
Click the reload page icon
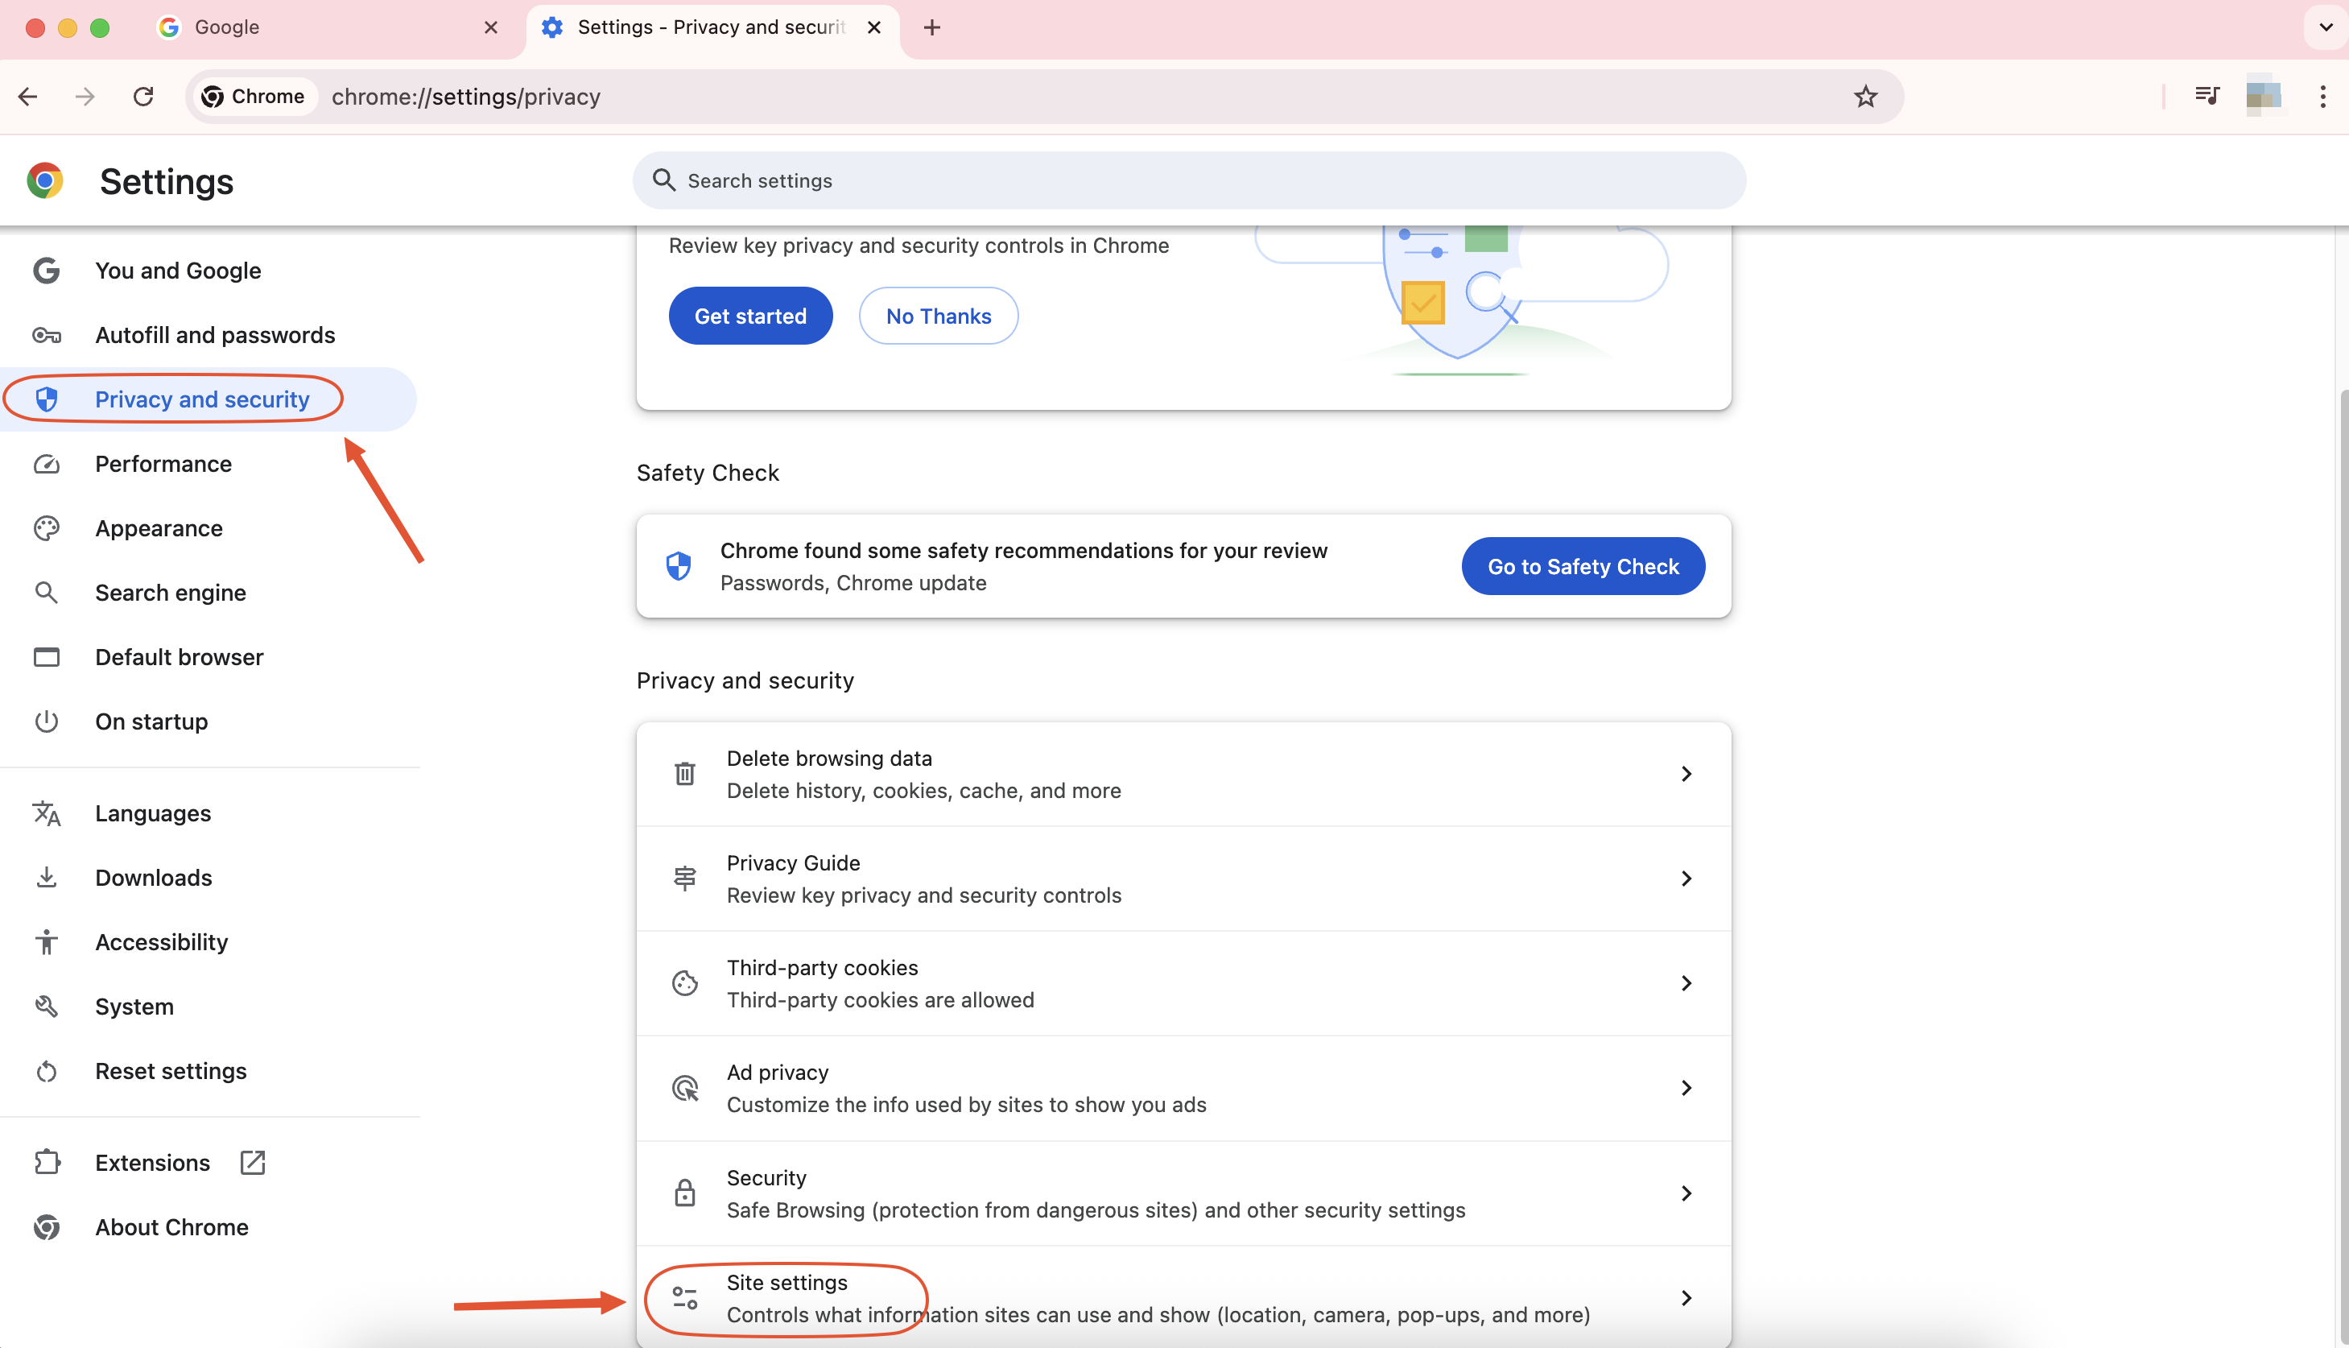143,97
